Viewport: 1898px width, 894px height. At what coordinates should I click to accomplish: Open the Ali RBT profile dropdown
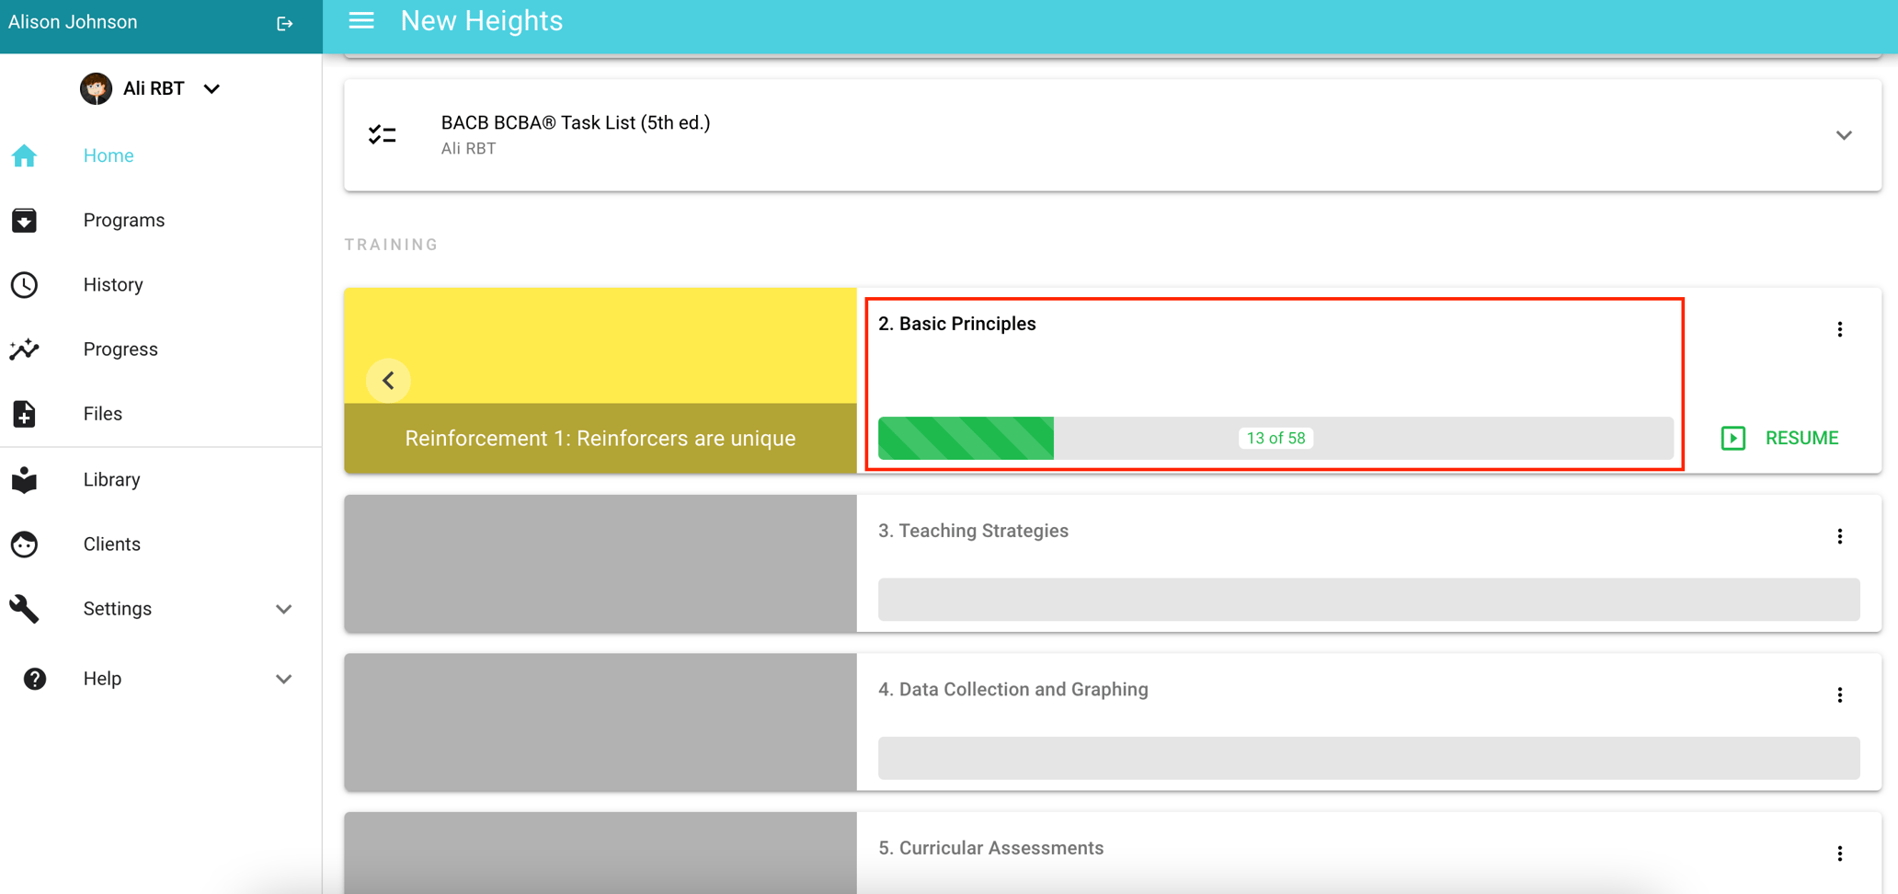pyautogui.click(x=212, y=88)
